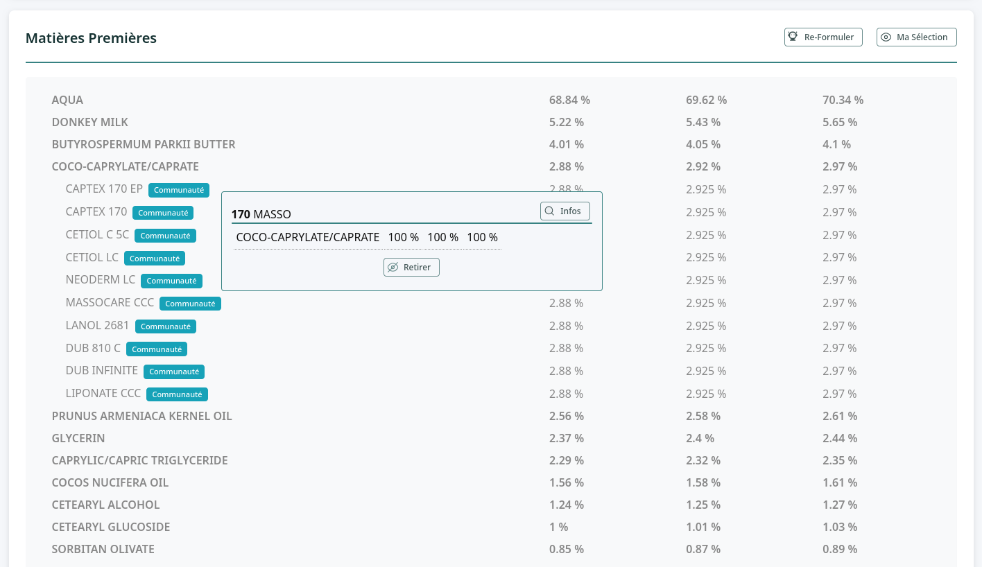This screenshot has height=567, width=982.
Task: Choose the CAPTEX 170 EP raw material
Action: click(x=104, y=189)
